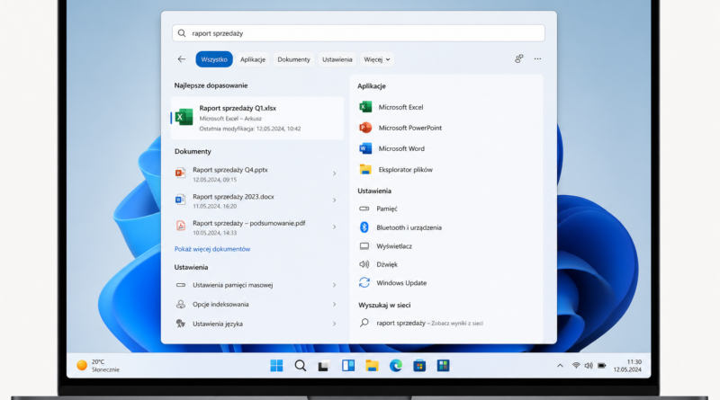Launch Microsoft Excel from Aplikacje list
The width and height of the screenshot is (720, 400).
click(391, 107)
